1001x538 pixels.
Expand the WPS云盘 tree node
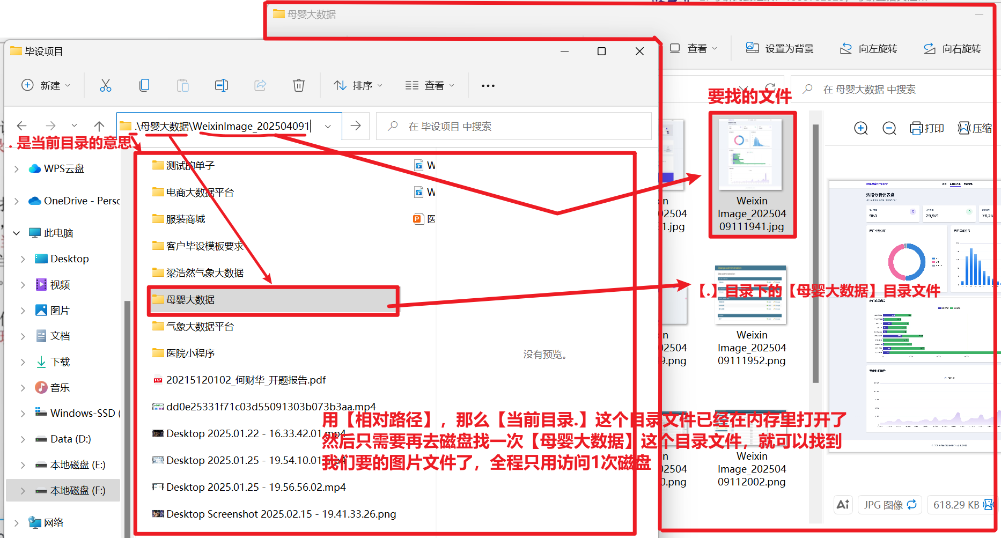(x=17, y=169)
